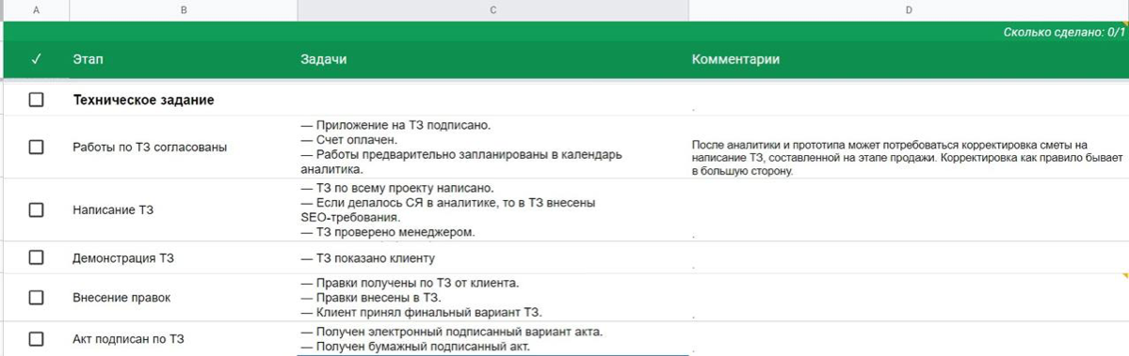Viewport: 1129px width, 356px height.
Task: Select column C header
Action: 492,10
